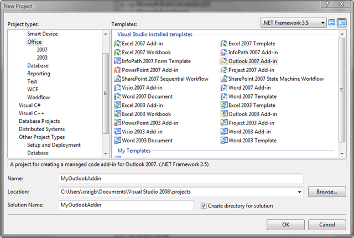Click the Templates list scrollbar thumb
This screenshot has width=354, height=238.
pos(342,90)
